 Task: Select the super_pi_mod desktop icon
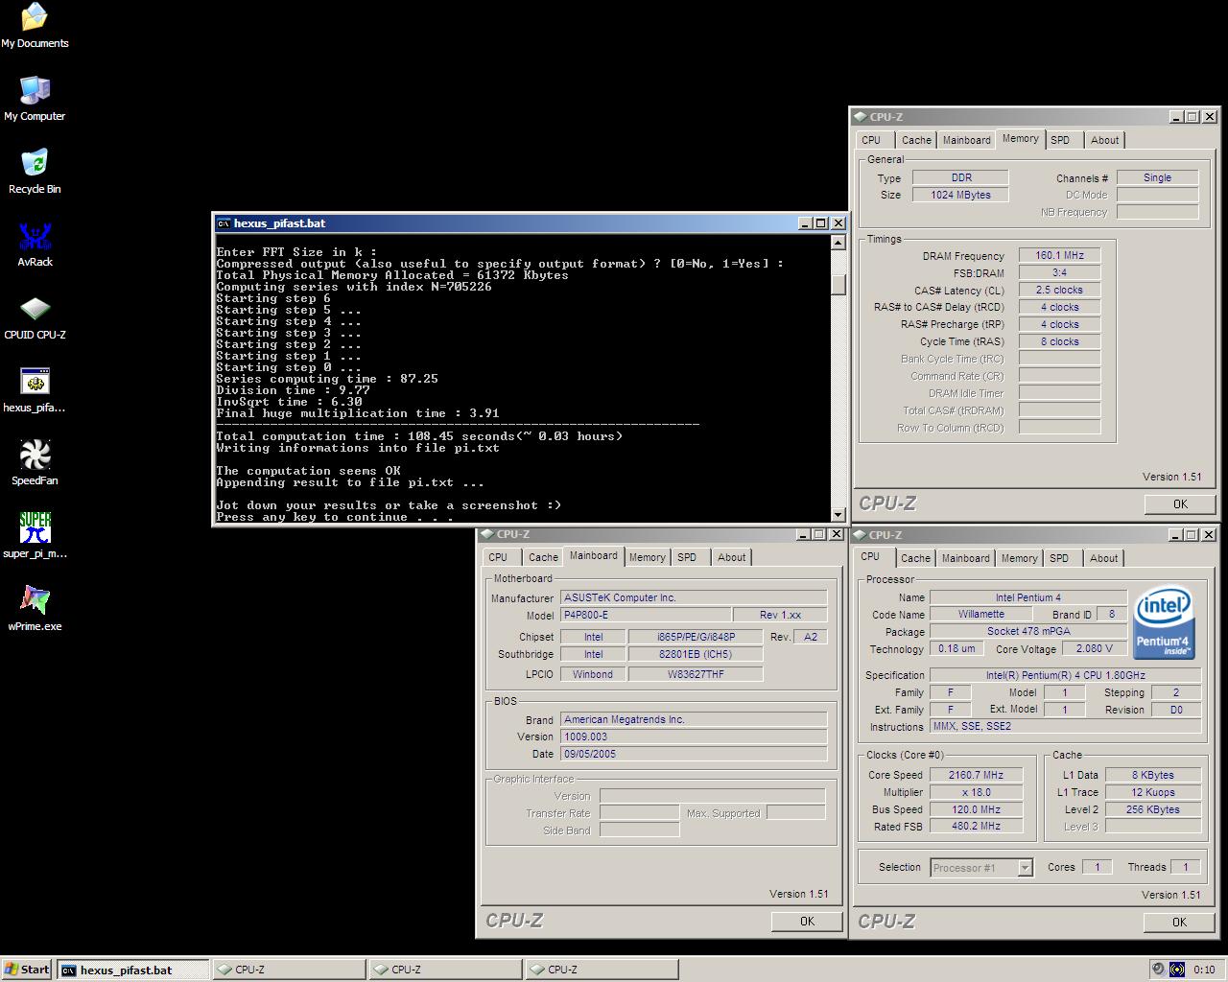pyautogui.click(x=35, y=536)
